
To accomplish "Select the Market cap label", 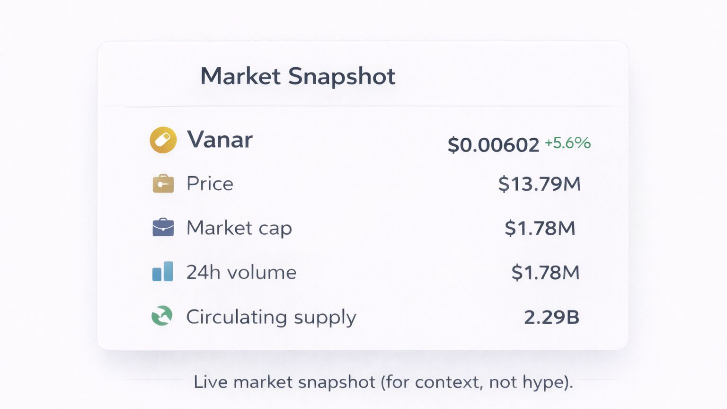I will (239, 228).
